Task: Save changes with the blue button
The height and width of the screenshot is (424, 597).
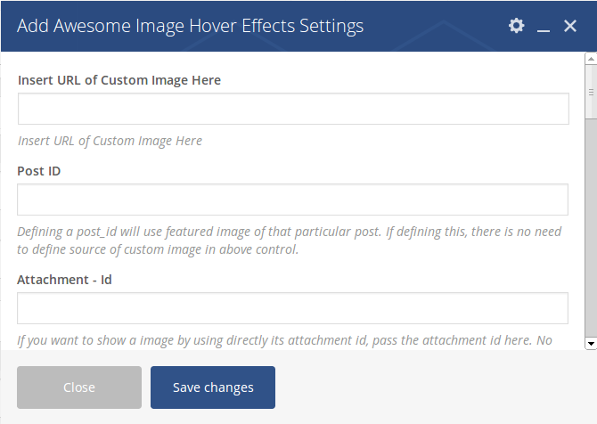Action: pyautogui.click(x=213, y=387)
